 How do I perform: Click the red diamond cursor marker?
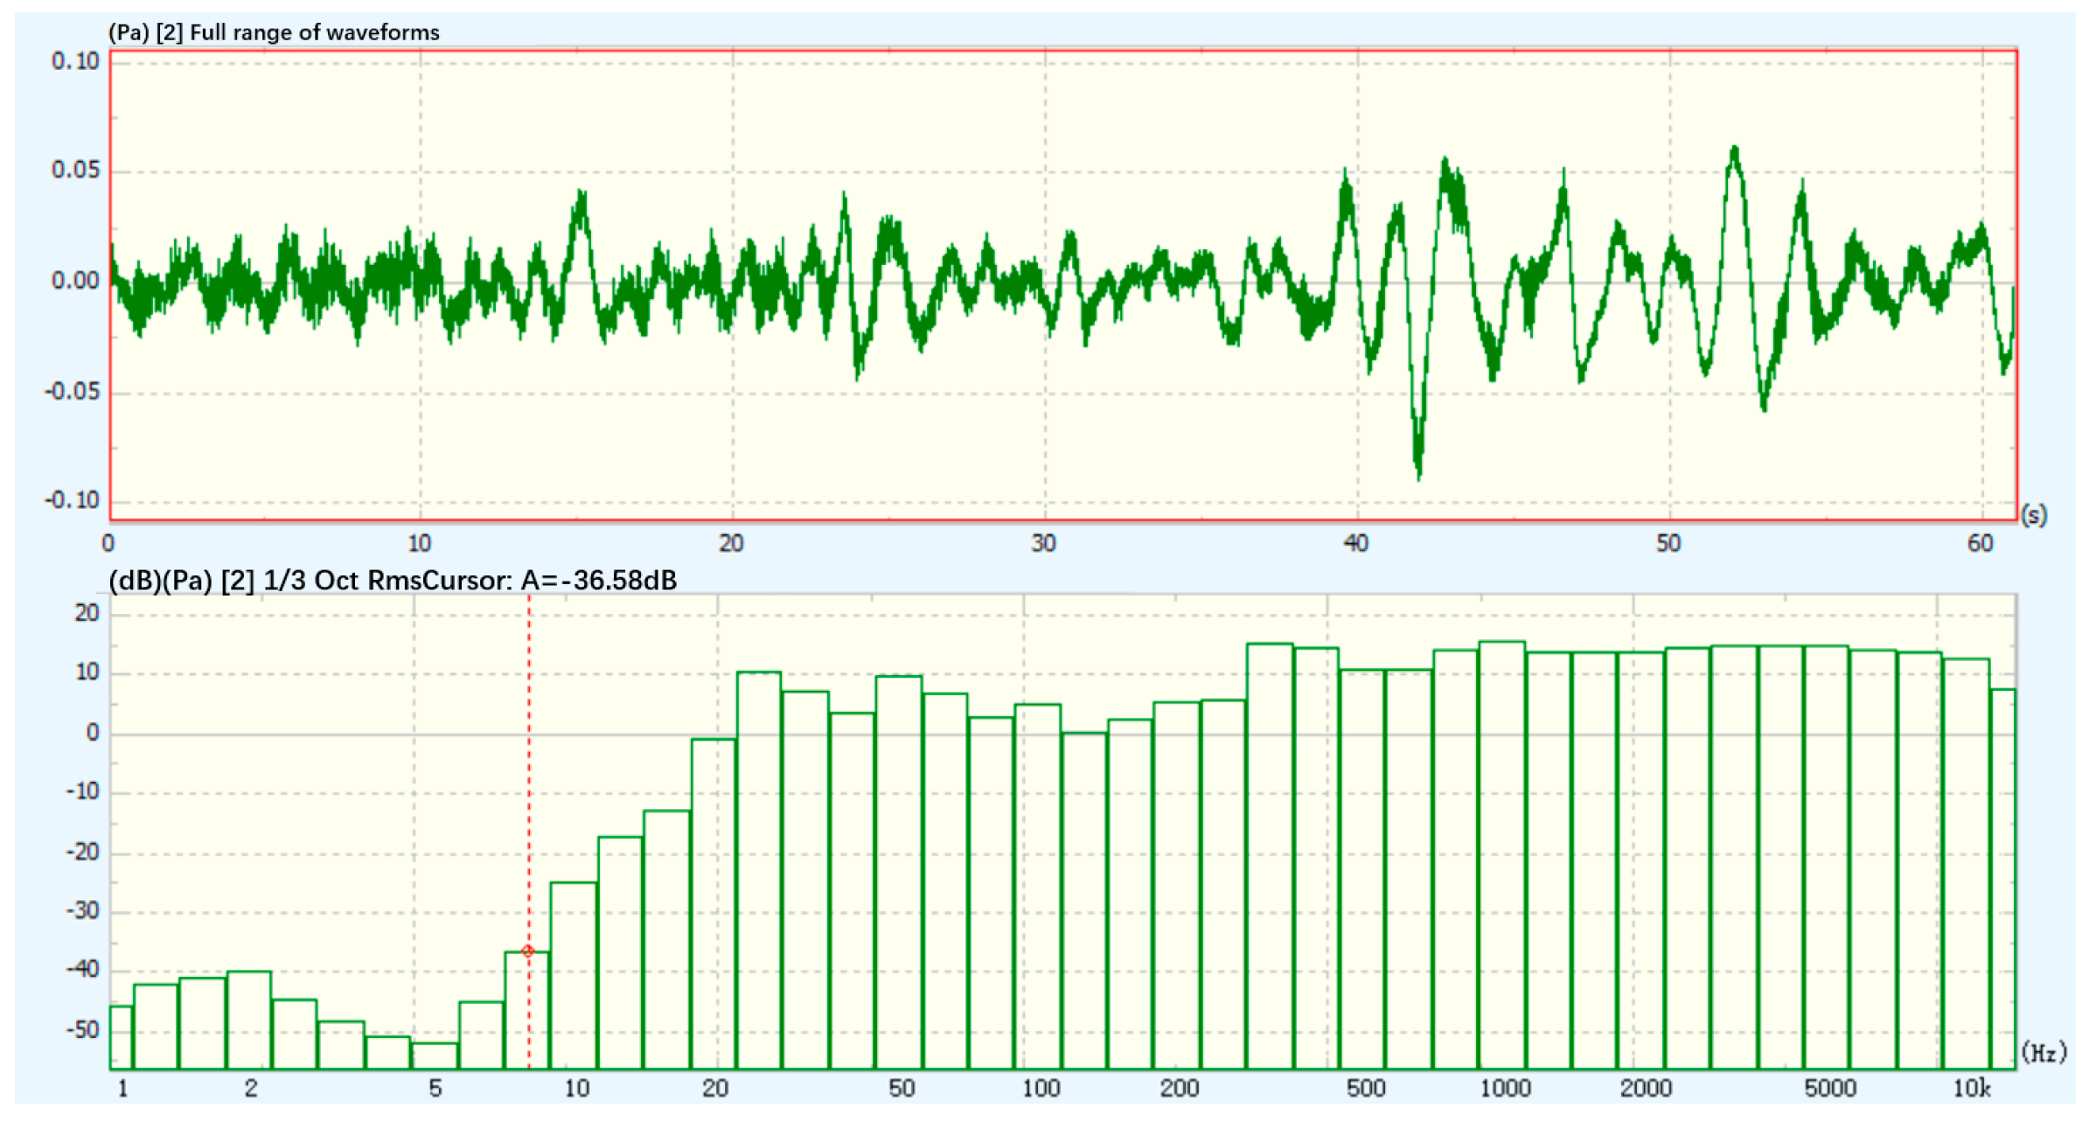528,951
